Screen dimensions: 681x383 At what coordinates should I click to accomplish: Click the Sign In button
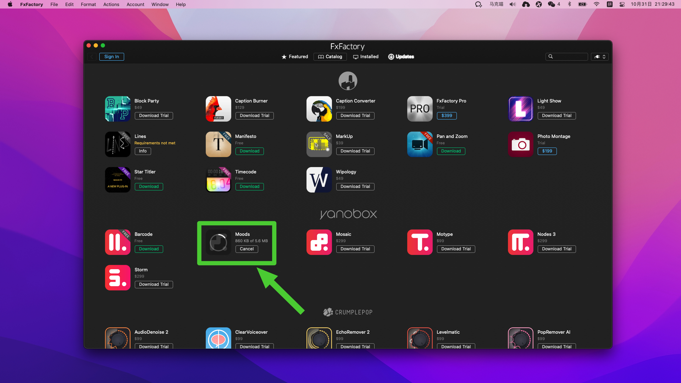[111, 57]
